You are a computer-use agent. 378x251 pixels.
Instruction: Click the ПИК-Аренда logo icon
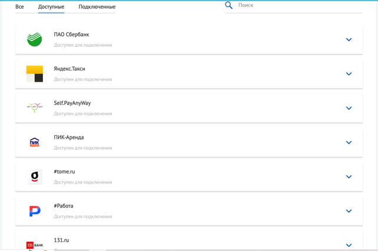pyautogui.click(x=35, y=142)
